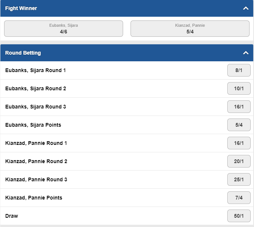Select 10/1 odds for Eubanks Round 2
Image resolution: width=254 pixels, height=227 pixels.
(239, 88)
